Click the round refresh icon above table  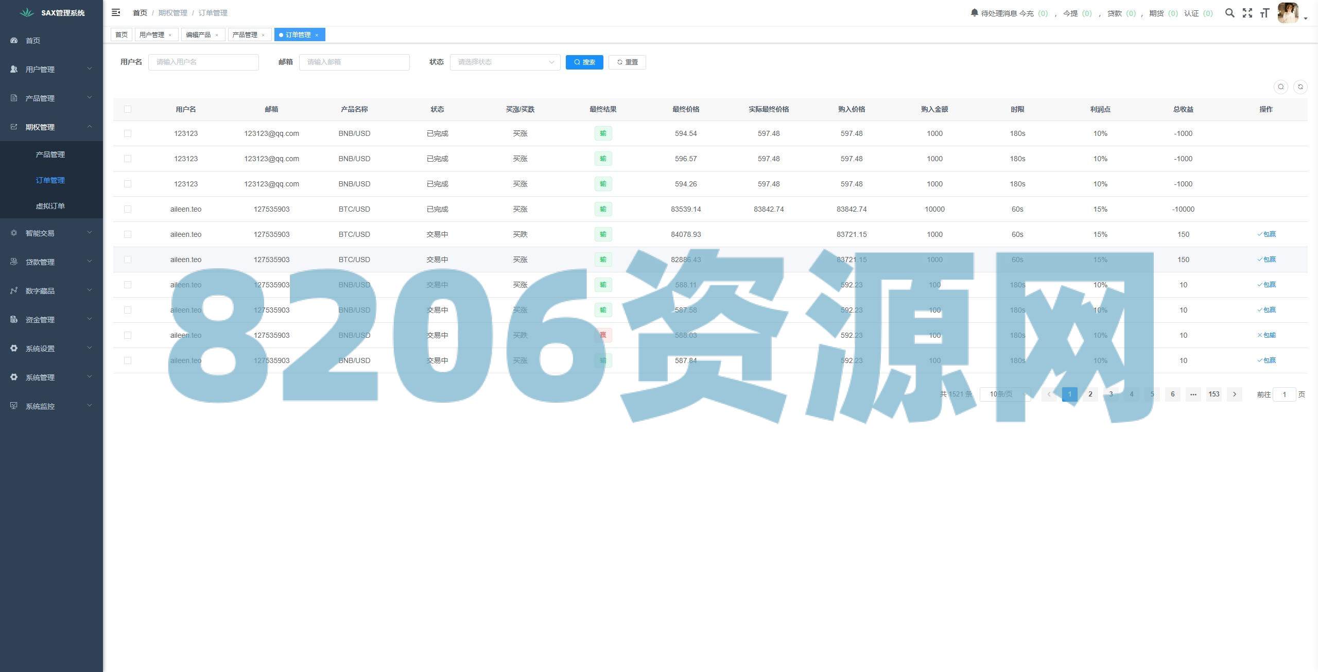pos(1300,87)
